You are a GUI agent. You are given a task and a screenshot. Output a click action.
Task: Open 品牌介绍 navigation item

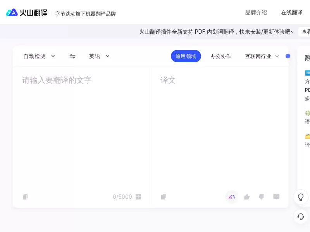tap(256, 13)
